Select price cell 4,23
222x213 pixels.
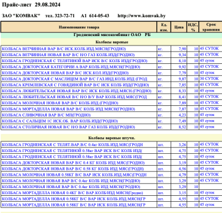click(179, 115)
